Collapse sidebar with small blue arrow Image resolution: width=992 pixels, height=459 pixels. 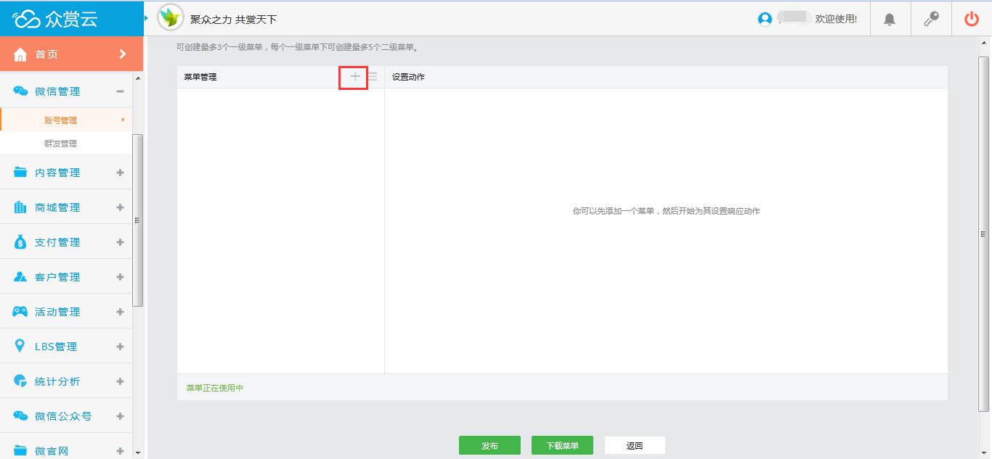[146, 17]
